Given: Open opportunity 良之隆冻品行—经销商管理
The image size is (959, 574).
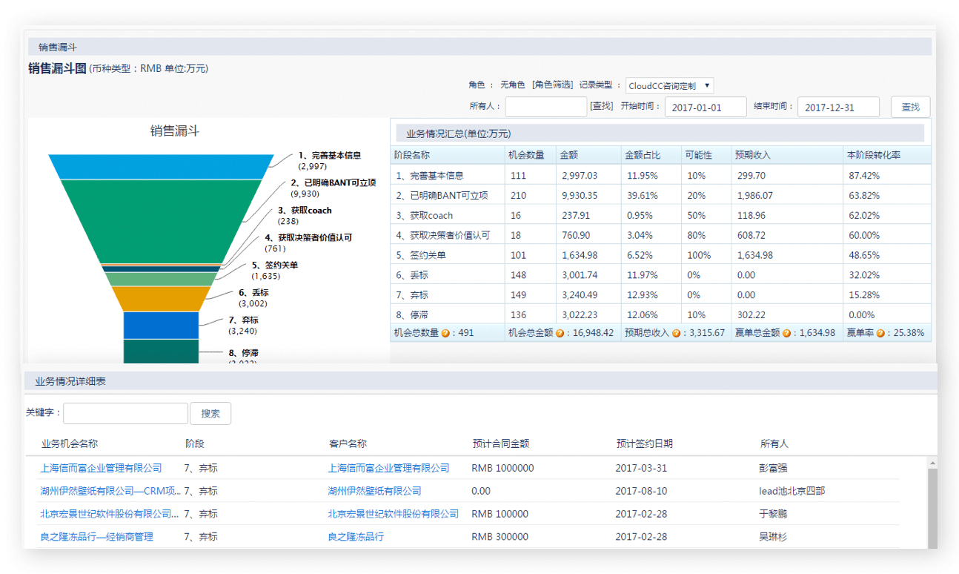Looking at the screenshot, I should 96,537.
